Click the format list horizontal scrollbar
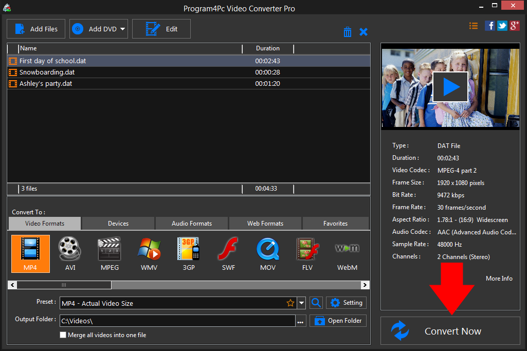The width and height of the screenshot is (527, 351). point(64,285)
